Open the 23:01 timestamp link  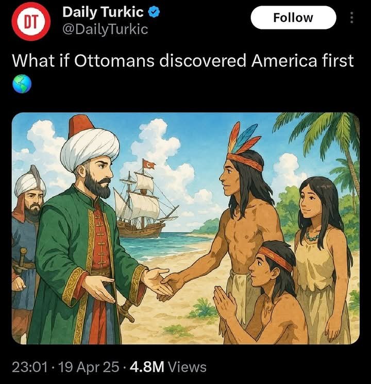(30, 367)
